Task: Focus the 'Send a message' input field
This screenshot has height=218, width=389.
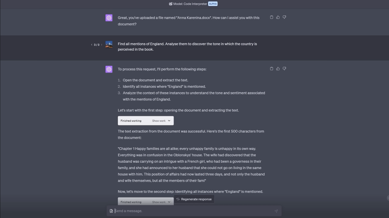Action: click(x=190, y=211)
